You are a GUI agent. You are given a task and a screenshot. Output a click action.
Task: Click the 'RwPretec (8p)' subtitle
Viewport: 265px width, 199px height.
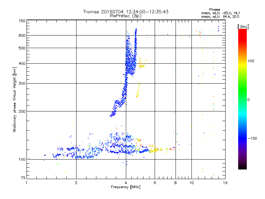[x=126, y=16]
